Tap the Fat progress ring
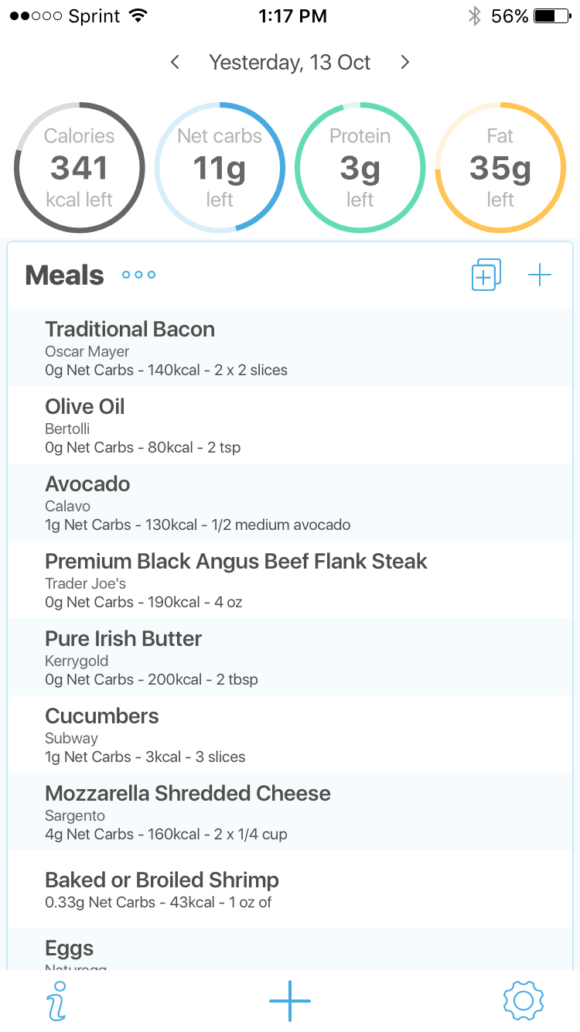 tap(500, 168)
